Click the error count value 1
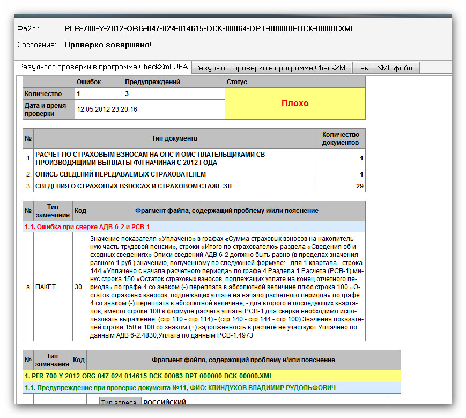466x418 pixels. (x=99, y=94)
